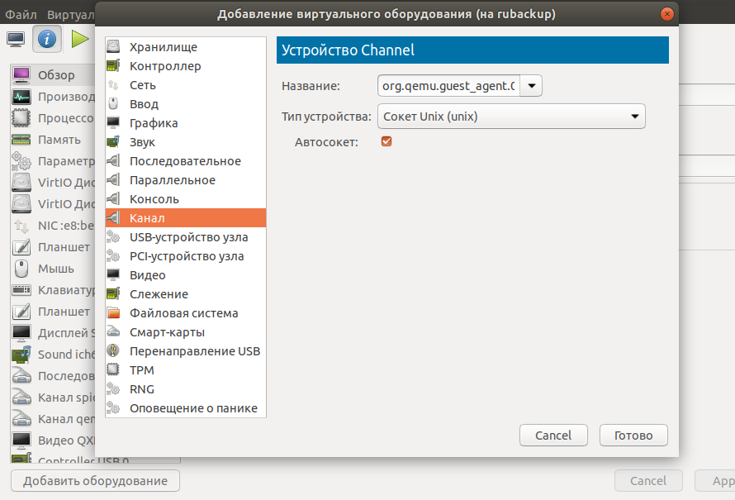Select the Storage (Хранилище) hardware icon

click(x=114, y=47)
